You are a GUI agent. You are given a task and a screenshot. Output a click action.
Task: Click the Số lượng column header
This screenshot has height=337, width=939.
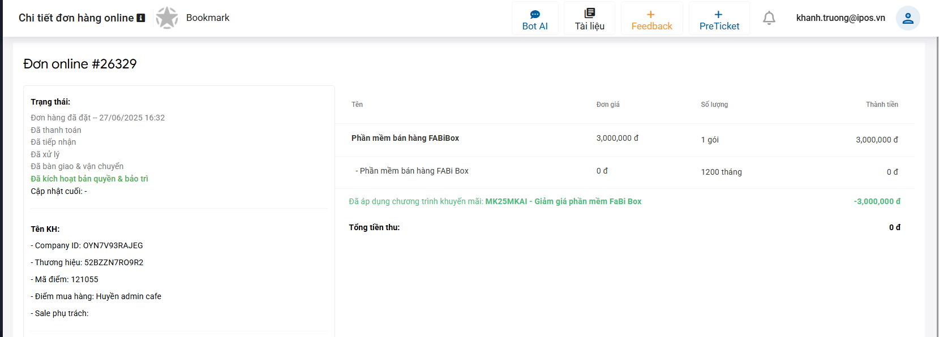click(714, 105)
